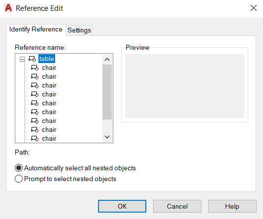The width and height of the screenshot is (263, 219).
Task: Click the block icon beside table
Action: (x=32, y=59)
